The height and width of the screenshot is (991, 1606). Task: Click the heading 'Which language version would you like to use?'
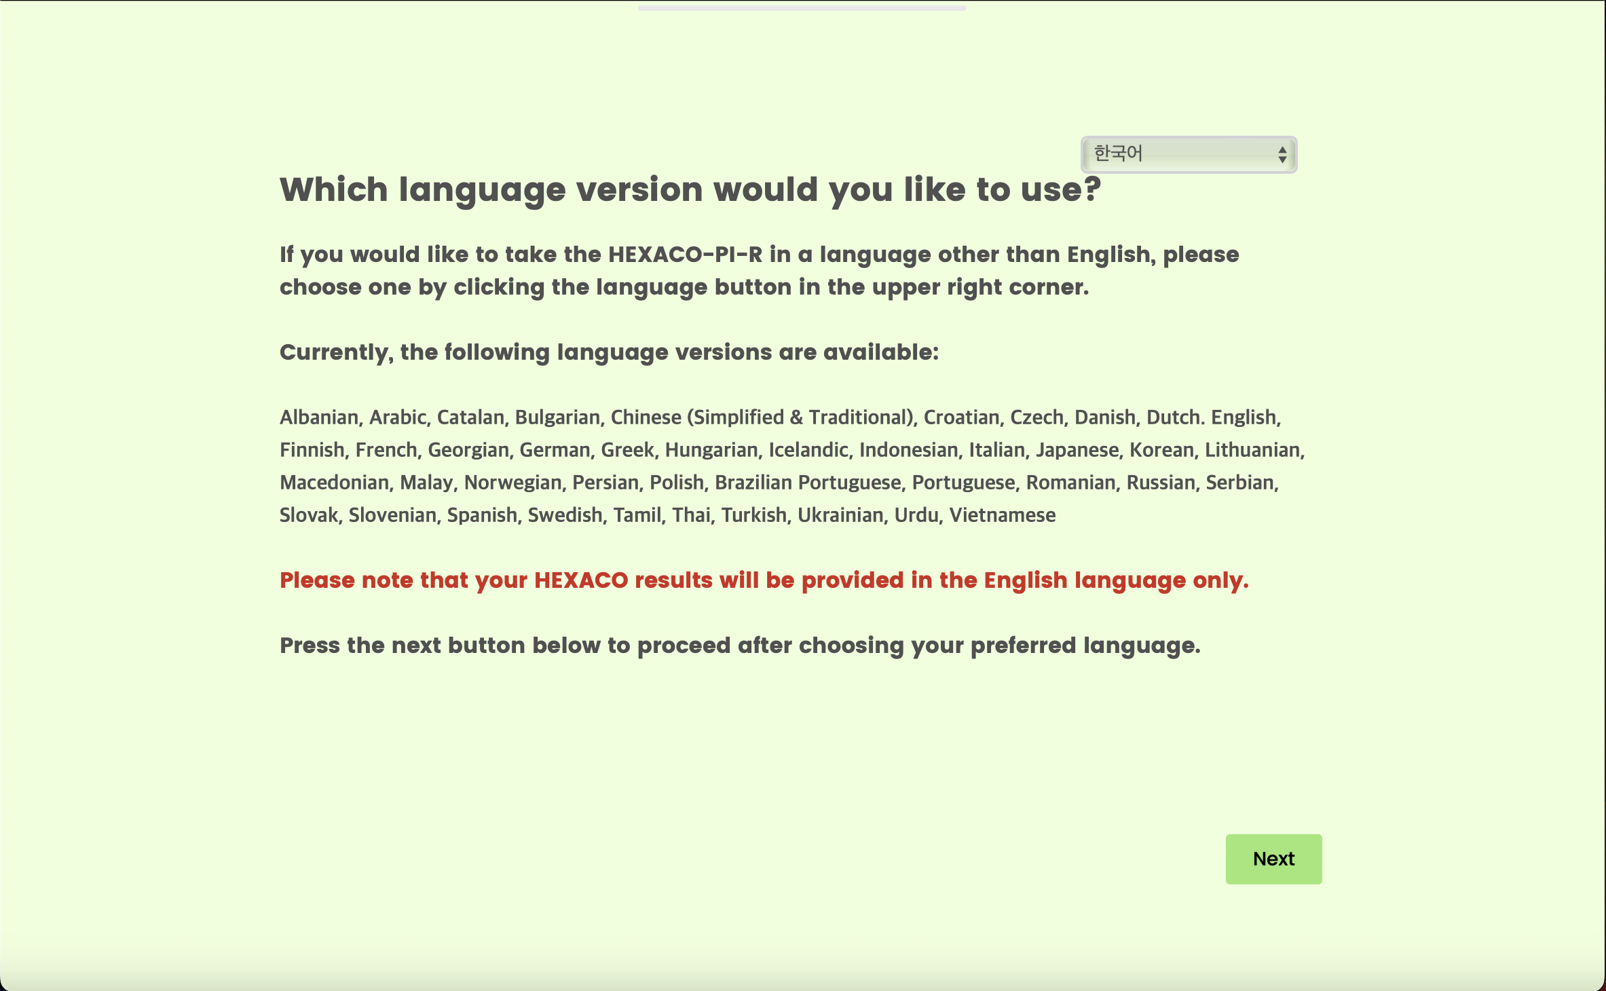[690, 189]
